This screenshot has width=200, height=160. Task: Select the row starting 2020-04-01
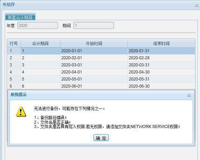[101, 72]
